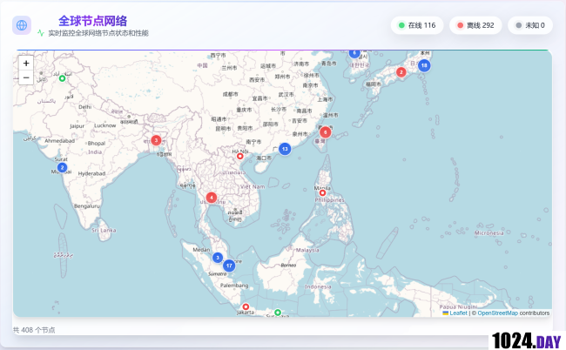566x350 pixels.
Task: Click the 共 408 个节点 total count text
Action: pos(34,330)
